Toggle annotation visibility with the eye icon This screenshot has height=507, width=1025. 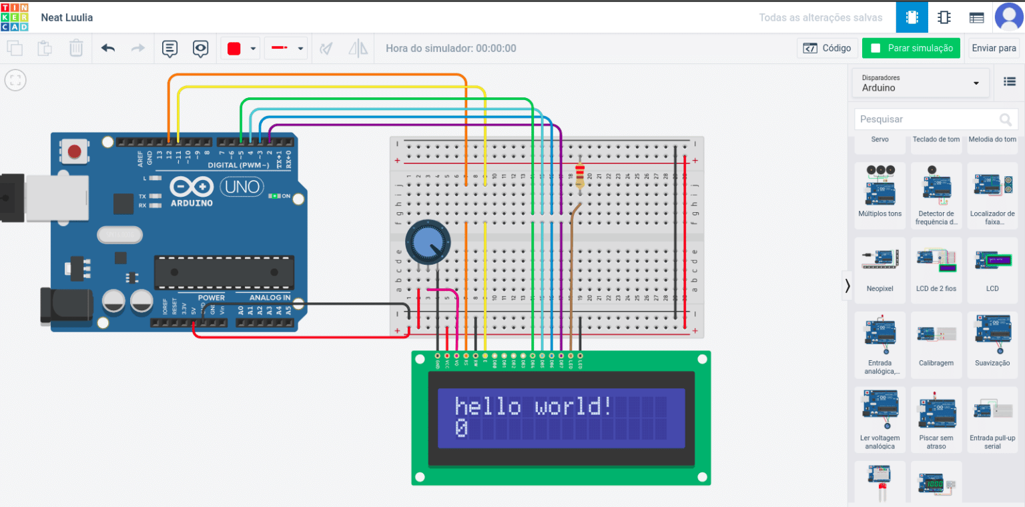tap(200, 48)
